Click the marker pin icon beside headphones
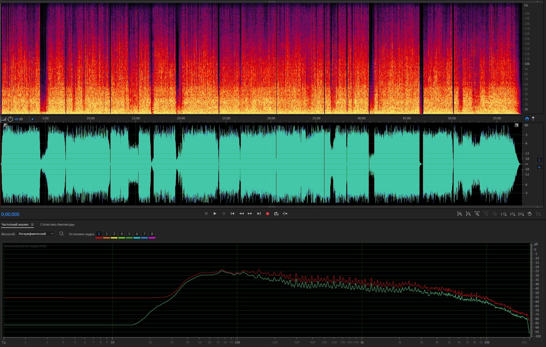This screenshot has width=546, height=347. (533, 118)
